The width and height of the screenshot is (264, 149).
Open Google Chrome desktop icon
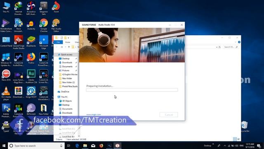44,26
